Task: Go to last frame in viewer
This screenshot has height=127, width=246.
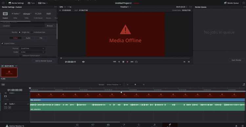Action: 132,62
